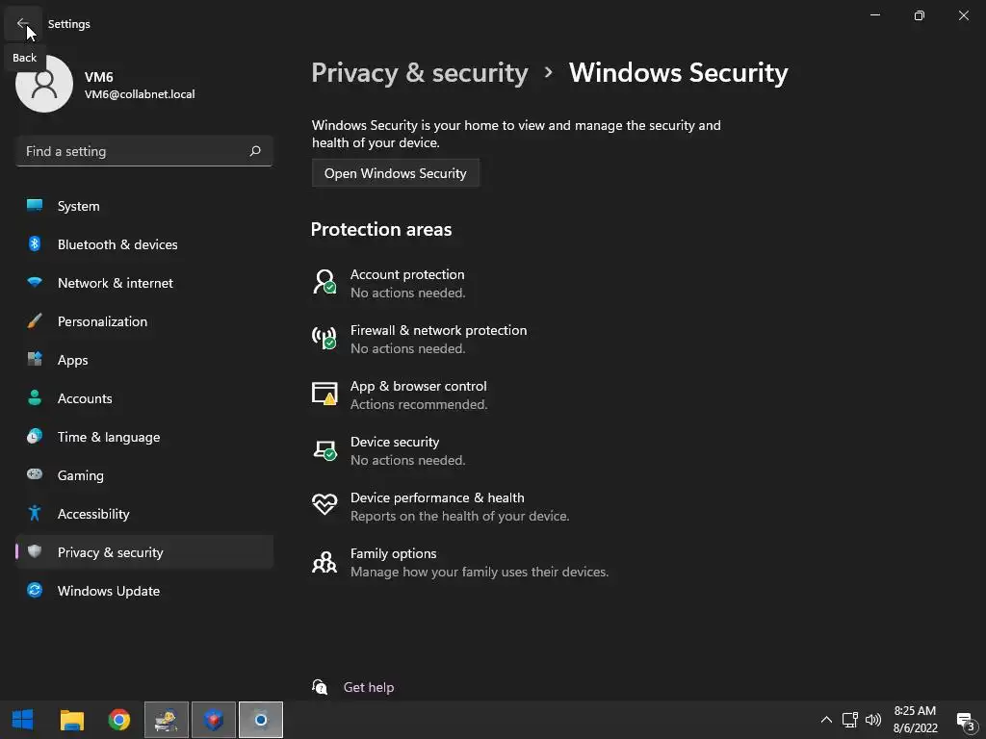Image resolution: width=986 pixels, height=739 pixels.
Task: Launch Google Chrome from the taskbar
Action: click(118, 720)
